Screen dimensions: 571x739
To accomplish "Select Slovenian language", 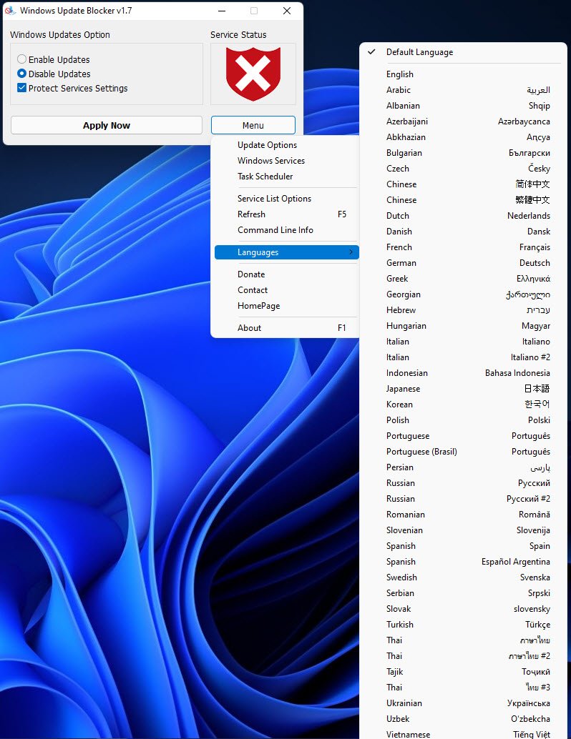I will point(463,530).
